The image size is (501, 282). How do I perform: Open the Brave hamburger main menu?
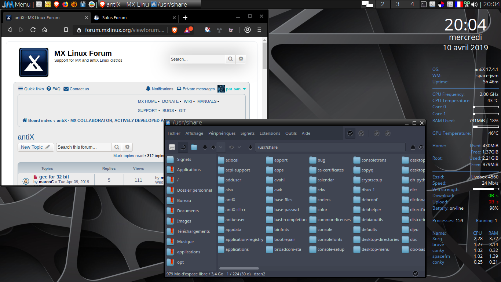pos(259,30)
